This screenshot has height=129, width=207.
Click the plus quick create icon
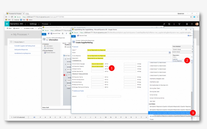pos(174,24)
